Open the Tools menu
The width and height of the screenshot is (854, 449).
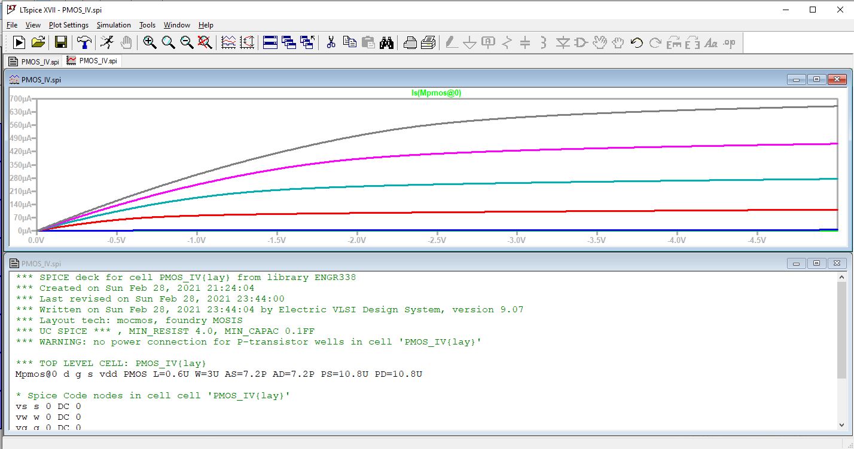147,25
